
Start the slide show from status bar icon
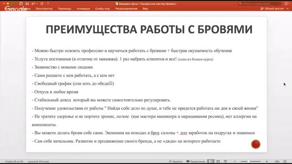[x=225, y=161]
